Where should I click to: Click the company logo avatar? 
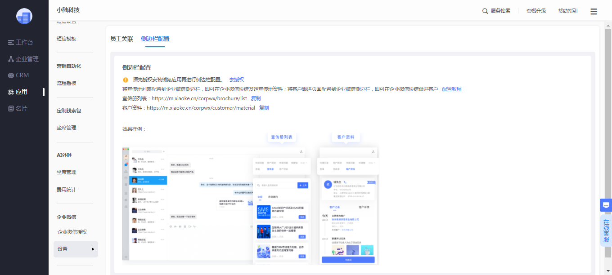click(24, 16)
